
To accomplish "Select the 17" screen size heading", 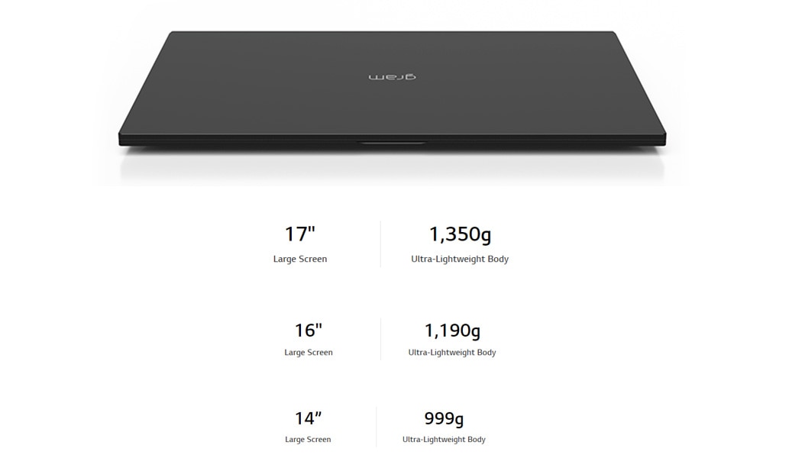I will [x=300, y=234].
